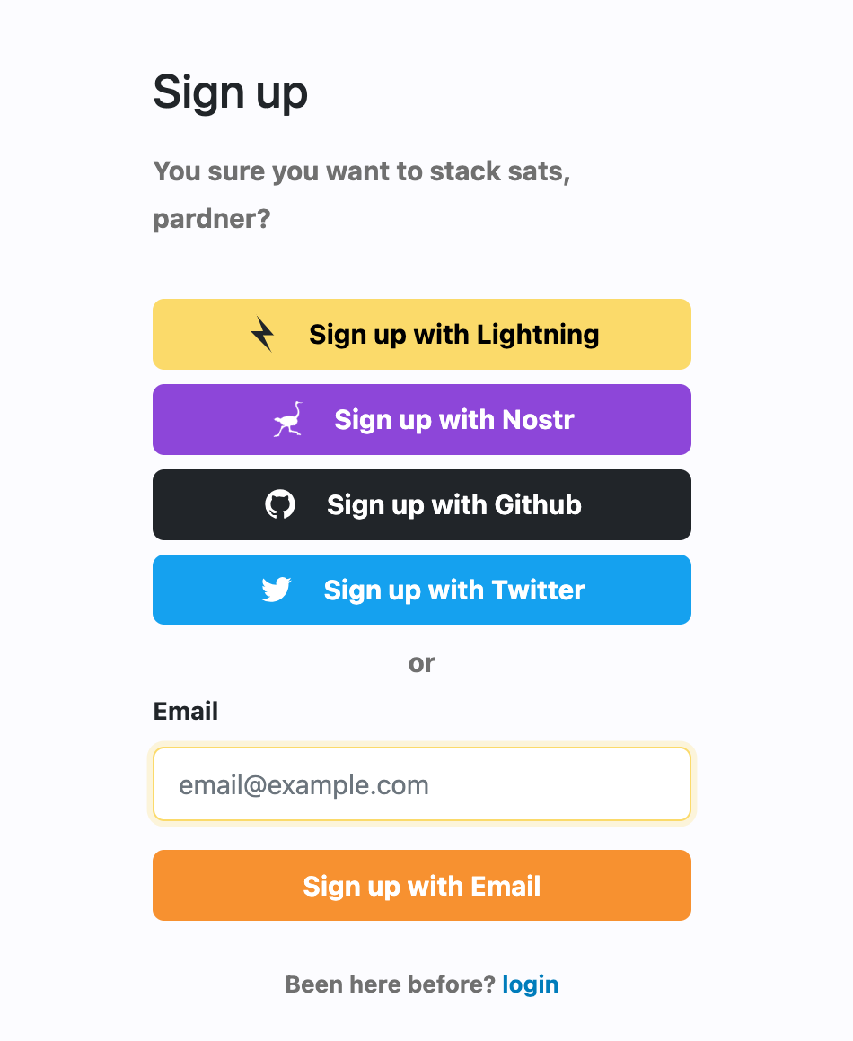Viewport: 853px width, 1041px height.
Task: Click the Nostr ostrich icon
Action: [289, 419]
